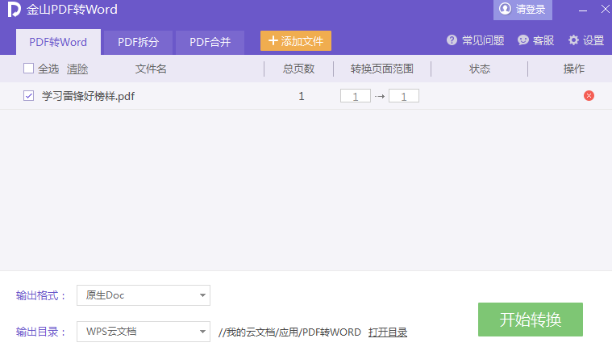612x351 pixels.
Task: Click the 清除 clear list link
Action: point(77,69)
